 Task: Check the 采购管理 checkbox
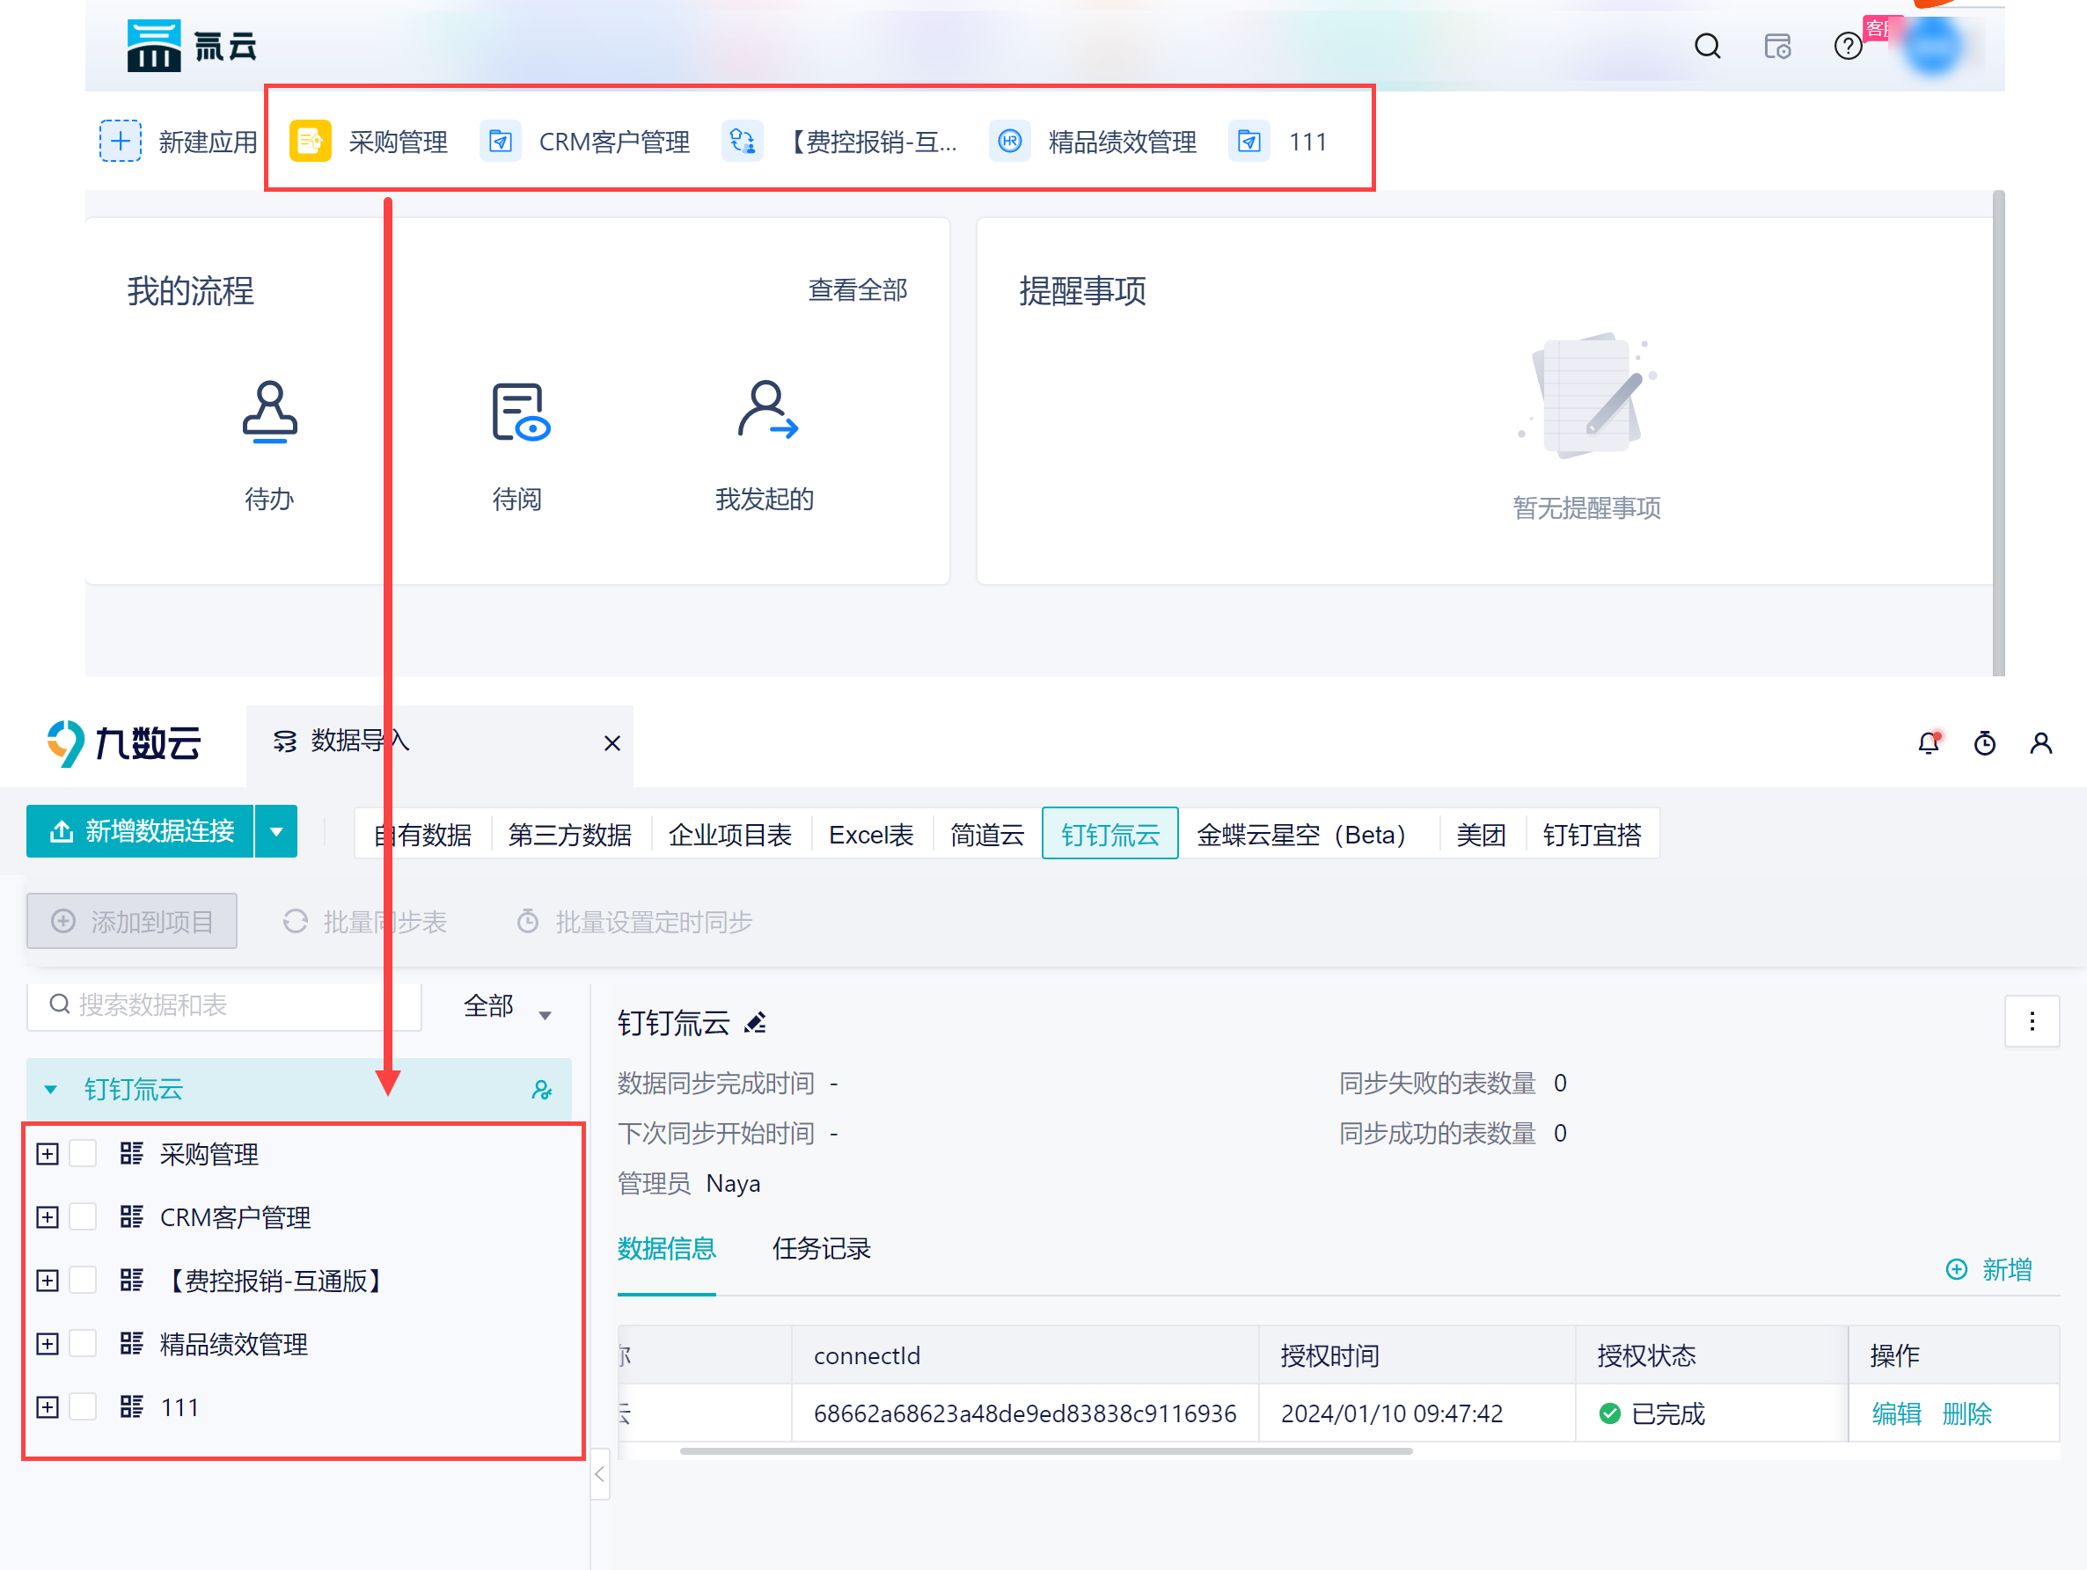point(83,1154)
